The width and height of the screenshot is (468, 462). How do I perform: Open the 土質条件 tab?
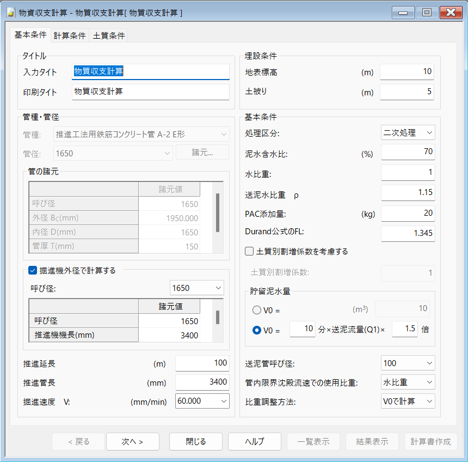109,36
